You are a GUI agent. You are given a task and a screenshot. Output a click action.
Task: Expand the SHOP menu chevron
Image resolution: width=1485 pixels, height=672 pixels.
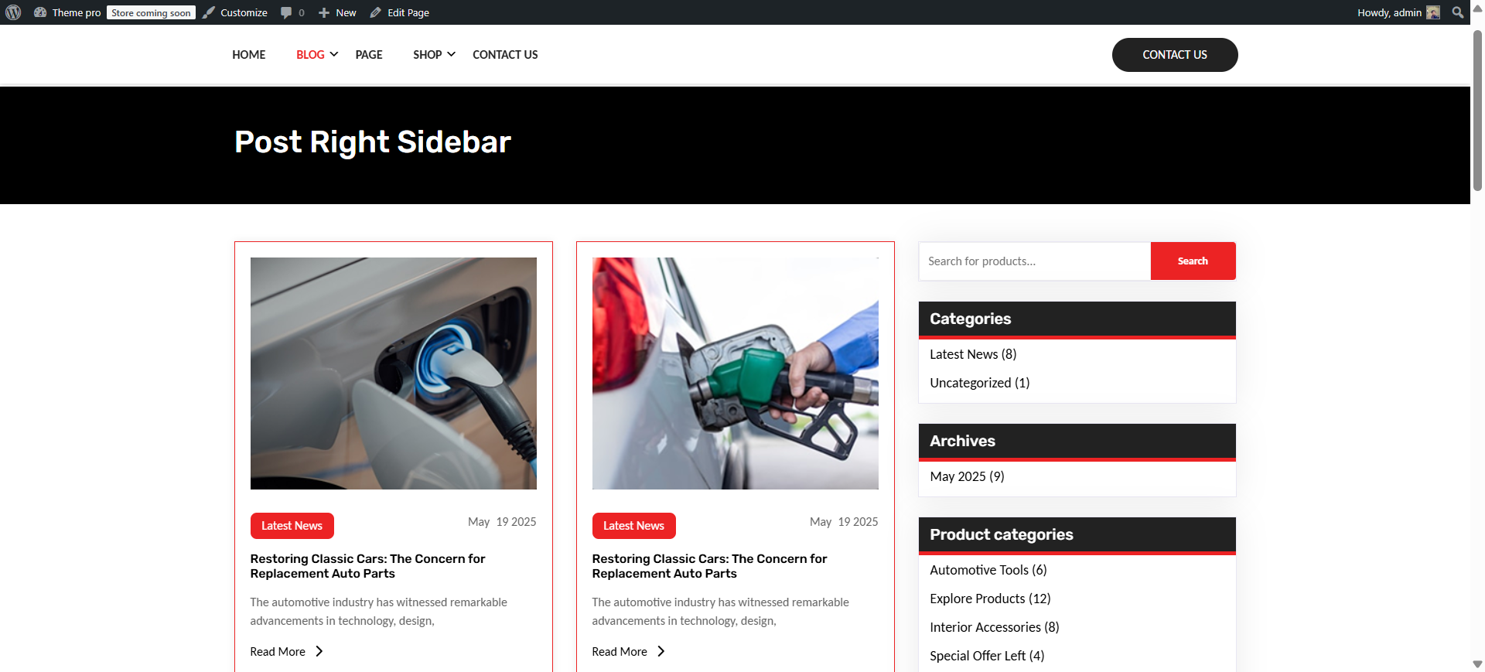click(x=452, y=54)
